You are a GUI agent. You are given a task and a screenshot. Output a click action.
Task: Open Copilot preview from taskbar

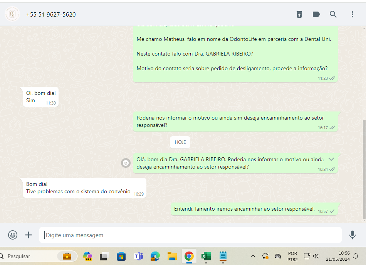pos(87,256)
